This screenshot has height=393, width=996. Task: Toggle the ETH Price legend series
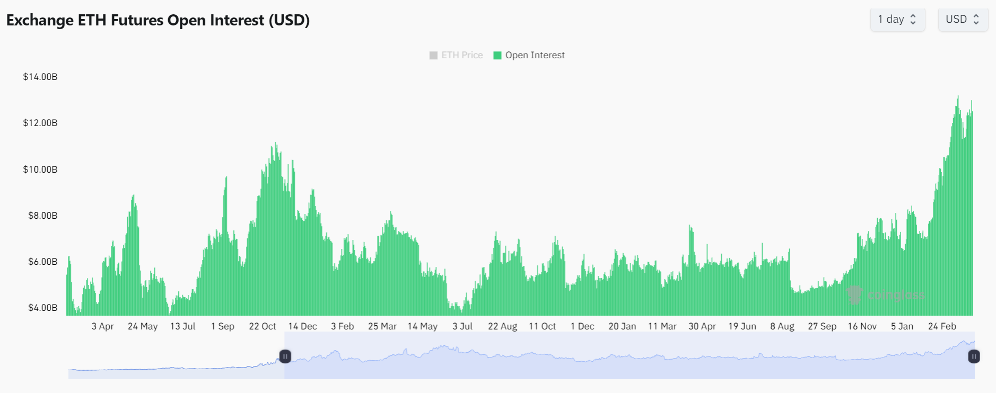[x=461, y=55]
